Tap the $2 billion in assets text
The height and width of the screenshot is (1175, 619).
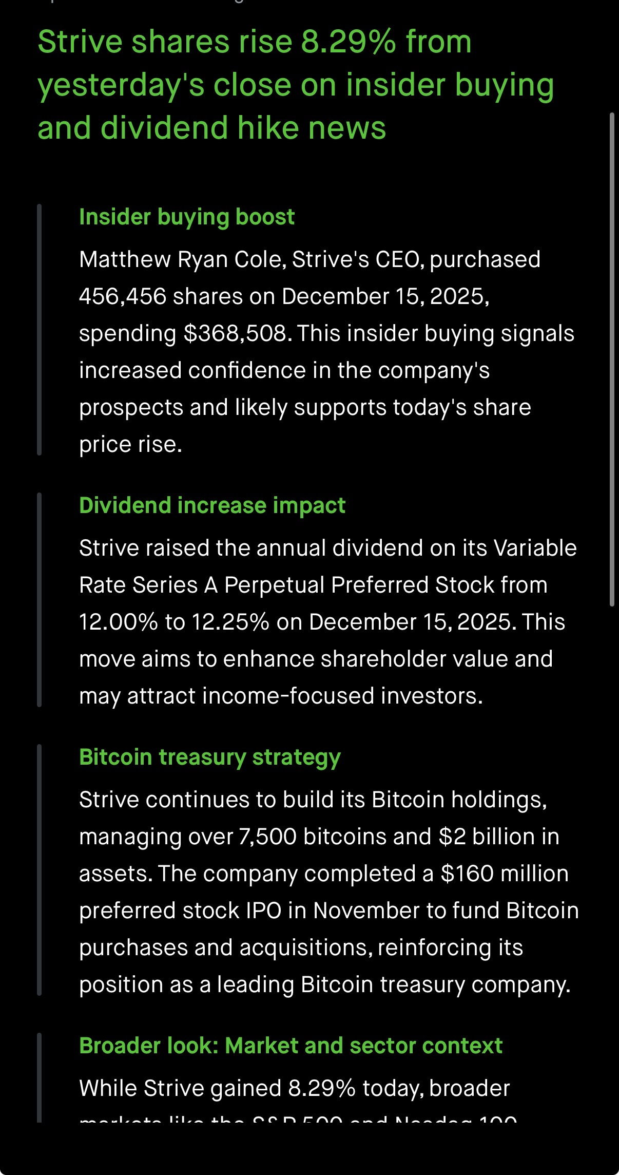(498, 837)
